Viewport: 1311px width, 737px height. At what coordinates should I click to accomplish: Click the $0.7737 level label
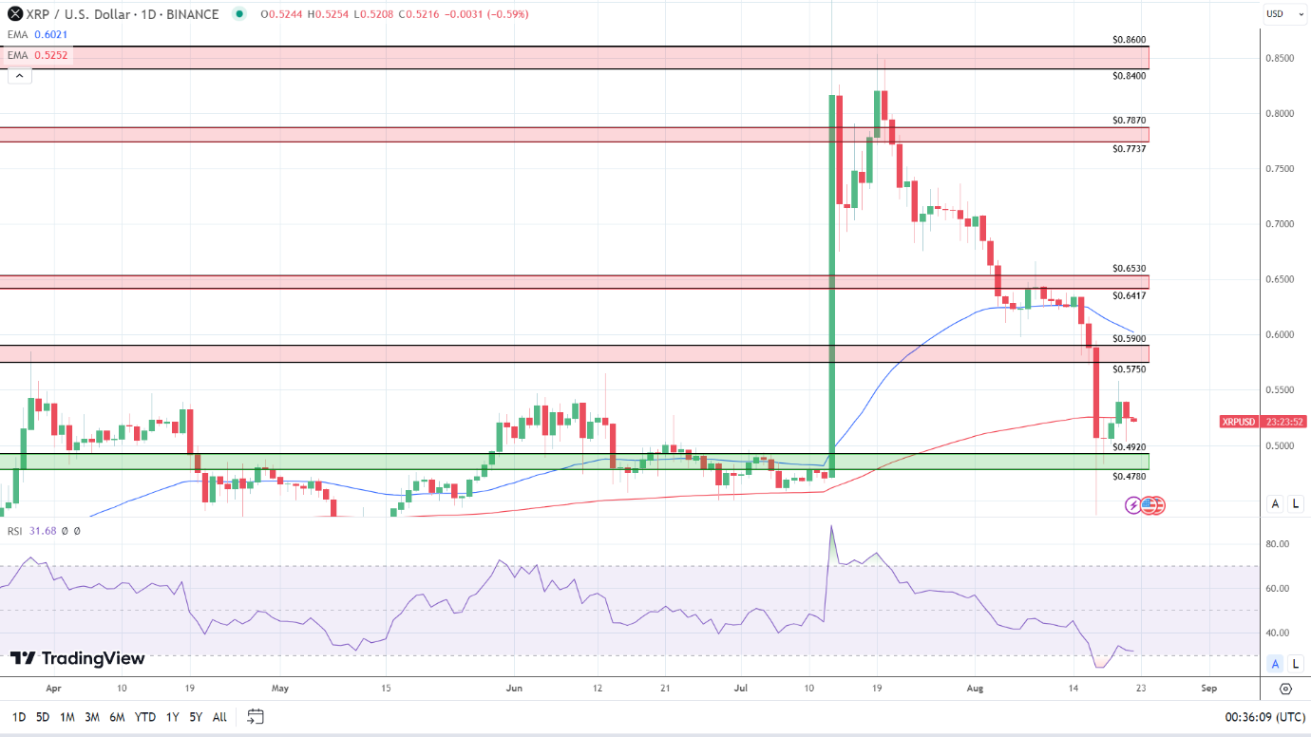pos(1129,149)
